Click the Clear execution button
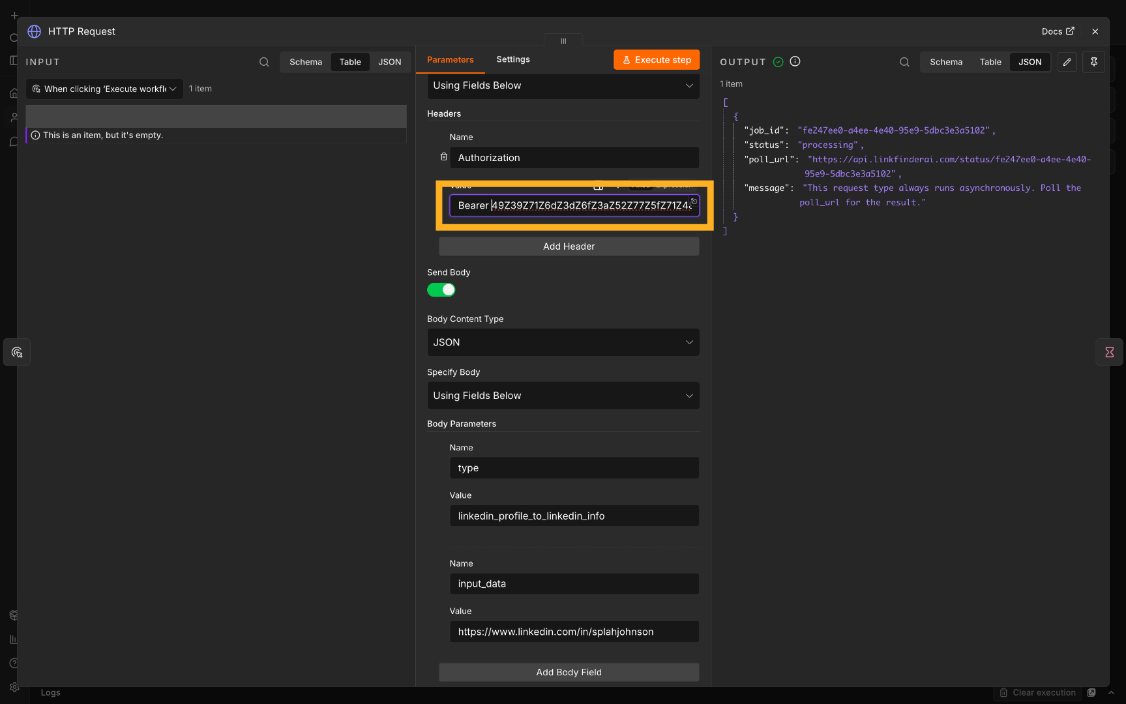This screenshot has width=1126, height=704. tap(1037, 692)
